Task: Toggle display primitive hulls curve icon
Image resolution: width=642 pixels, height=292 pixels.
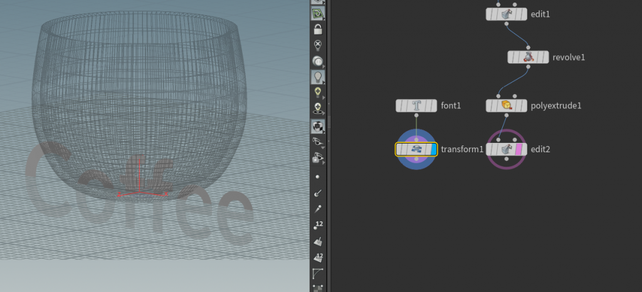Action: tap(318, 274)
